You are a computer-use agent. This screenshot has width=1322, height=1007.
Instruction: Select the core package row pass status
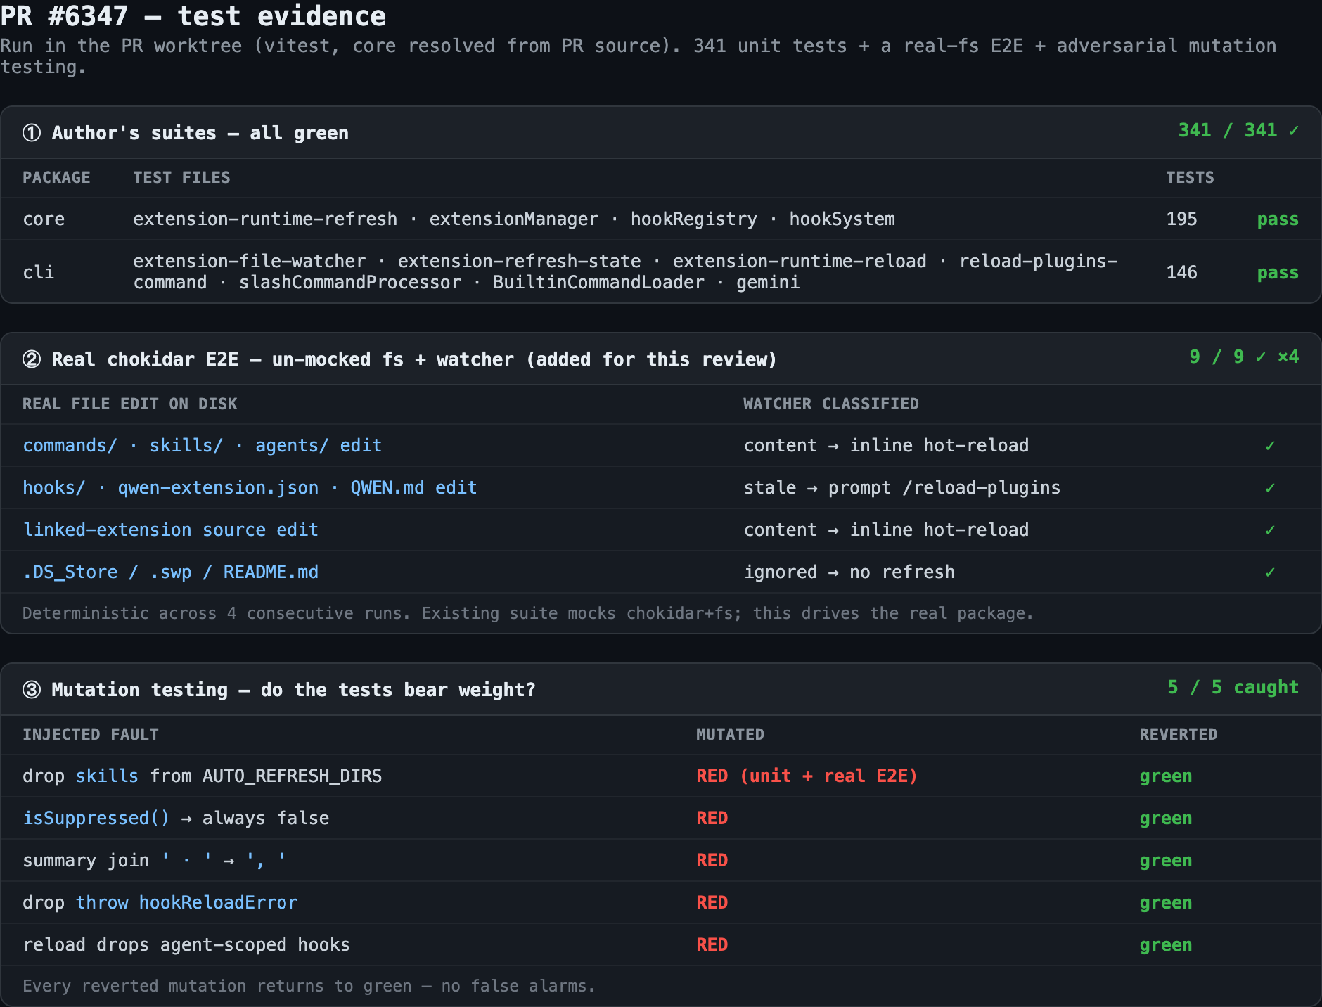click(x=1278, y=219)
